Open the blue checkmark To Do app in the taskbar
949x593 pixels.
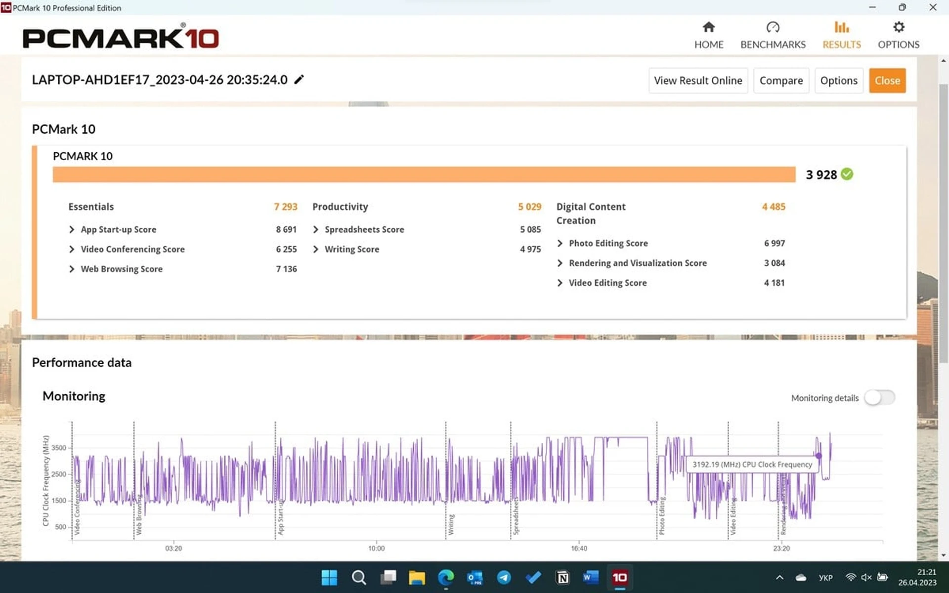pos(533,577)
